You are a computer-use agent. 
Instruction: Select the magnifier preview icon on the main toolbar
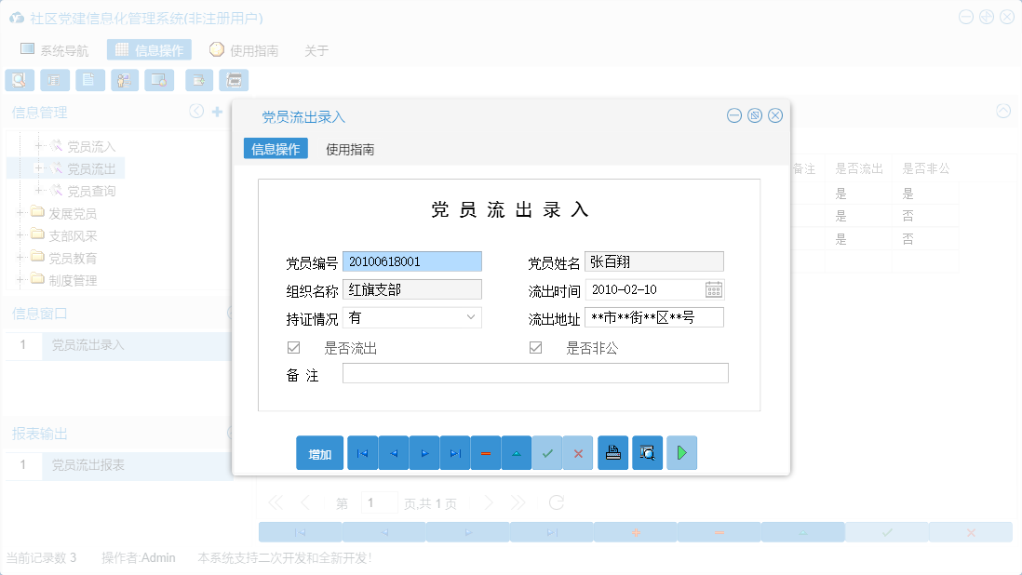(x=19, y=80)
